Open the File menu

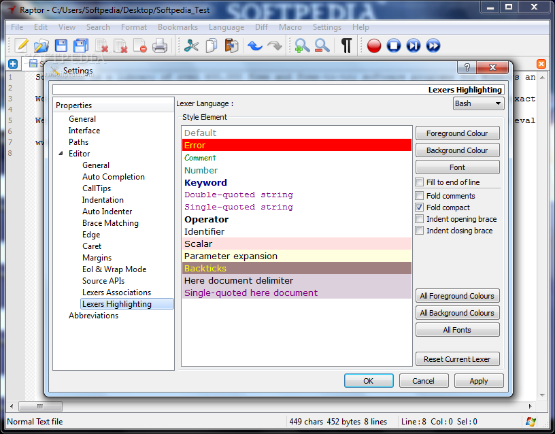click(17, 27)
